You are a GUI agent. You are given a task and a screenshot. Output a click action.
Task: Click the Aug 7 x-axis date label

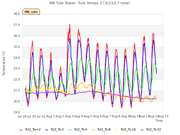107,116
